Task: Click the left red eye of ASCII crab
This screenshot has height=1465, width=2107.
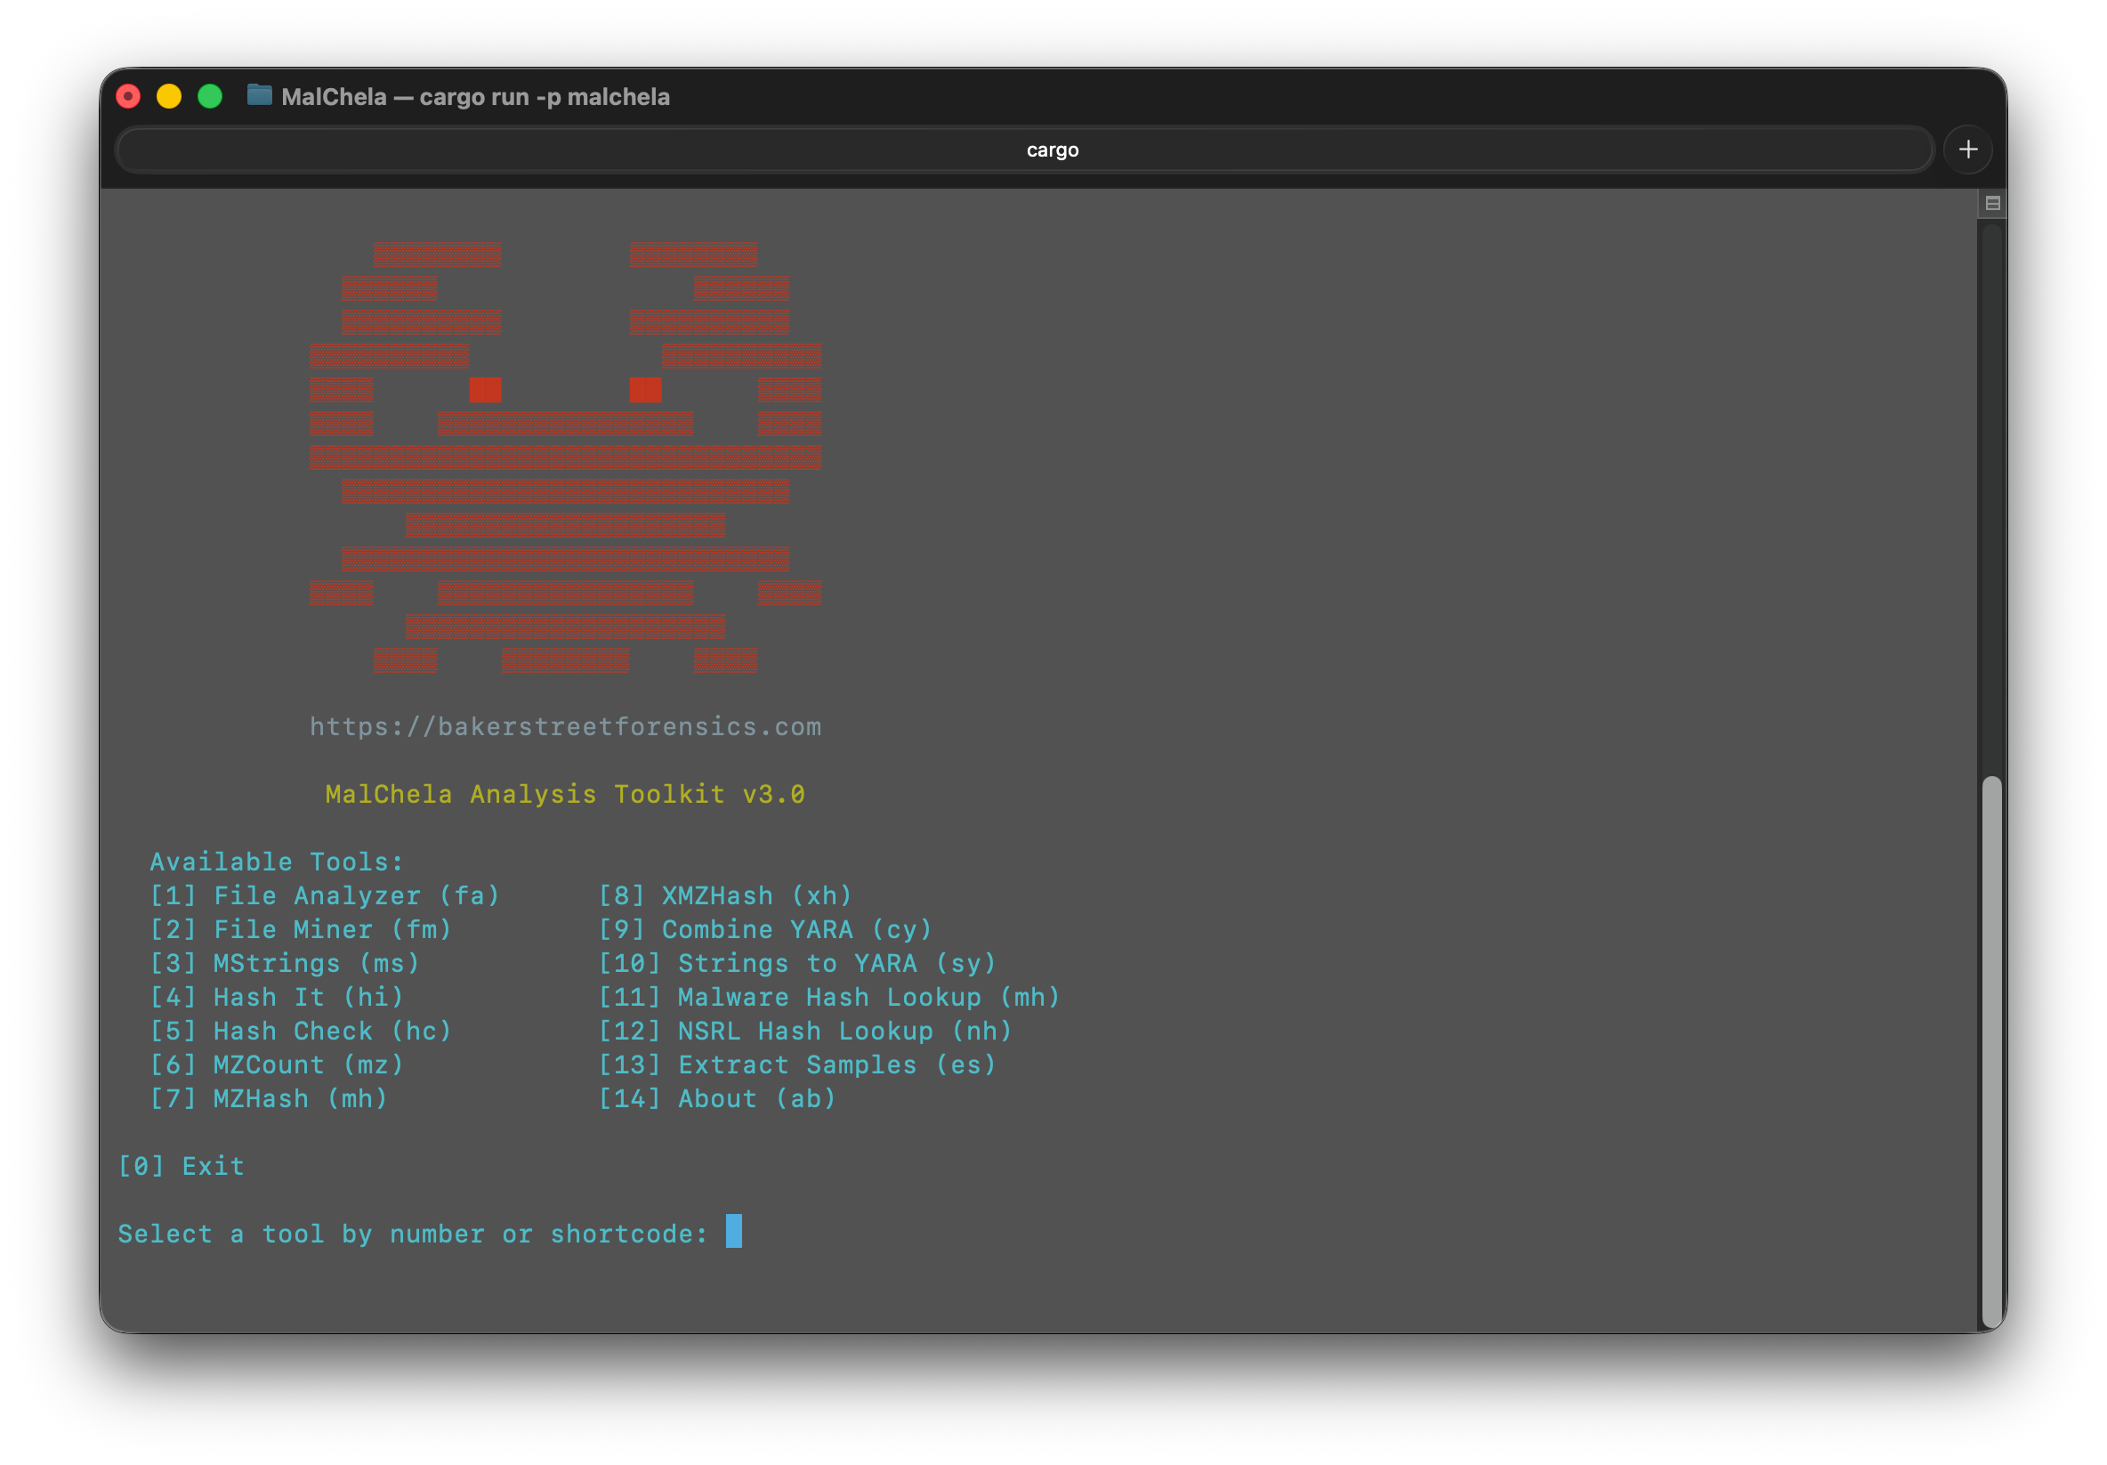Action: (x=485, y=390)
